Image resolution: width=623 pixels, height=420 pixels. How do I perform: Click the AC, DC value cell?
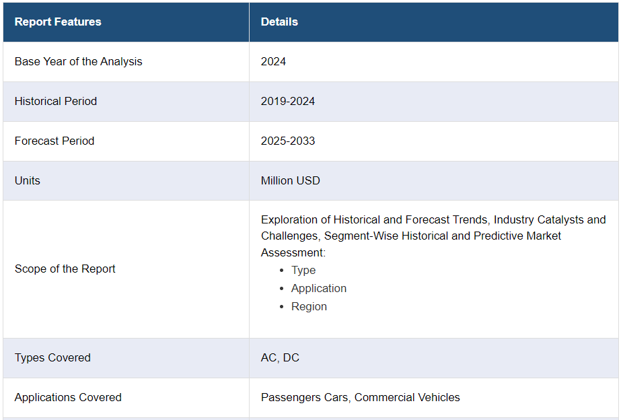280,358
